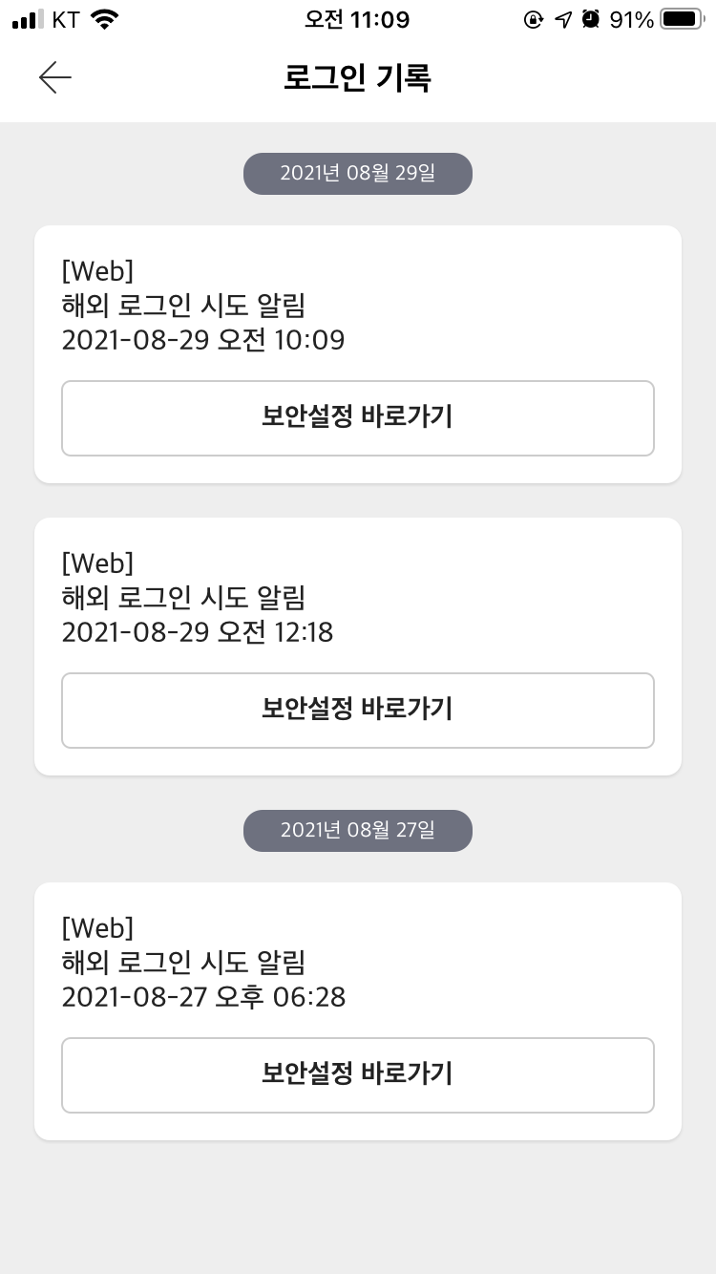Tap the KT carrier label
The width and height of the screenshot is (716, 1274).
(x=66, y=19)
